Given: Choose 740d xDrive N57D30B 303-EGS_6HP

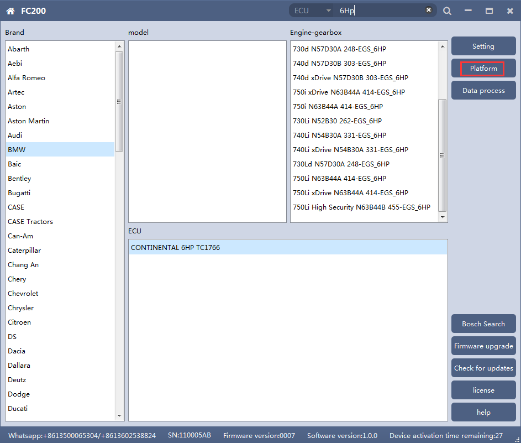Looking at the screenshot, I should pyautogui.click(x=365, y=77).
